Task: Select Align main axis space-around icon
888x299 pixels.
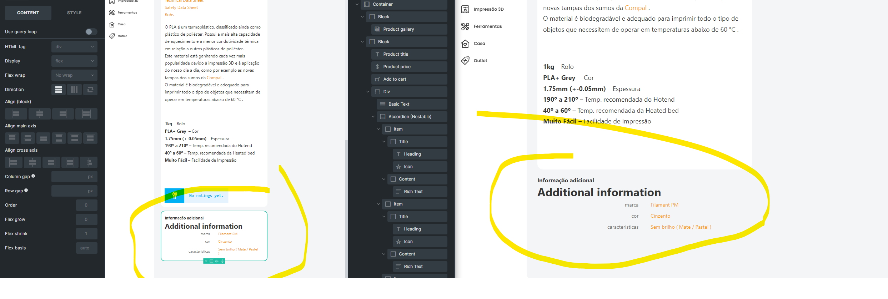Action: click(x=75, y=138)
